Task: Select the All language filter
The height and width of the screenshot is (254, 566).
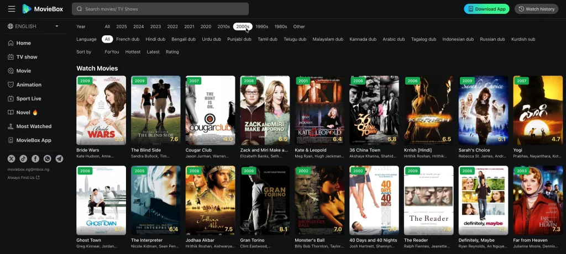Action: (x=107, y=39)
